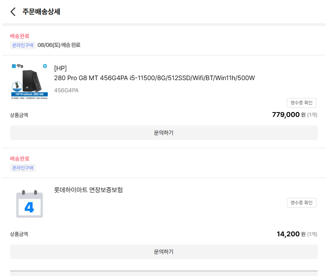
Task: Click the 상품금액 label for the warranty insurance
Action: click(19, 234)
